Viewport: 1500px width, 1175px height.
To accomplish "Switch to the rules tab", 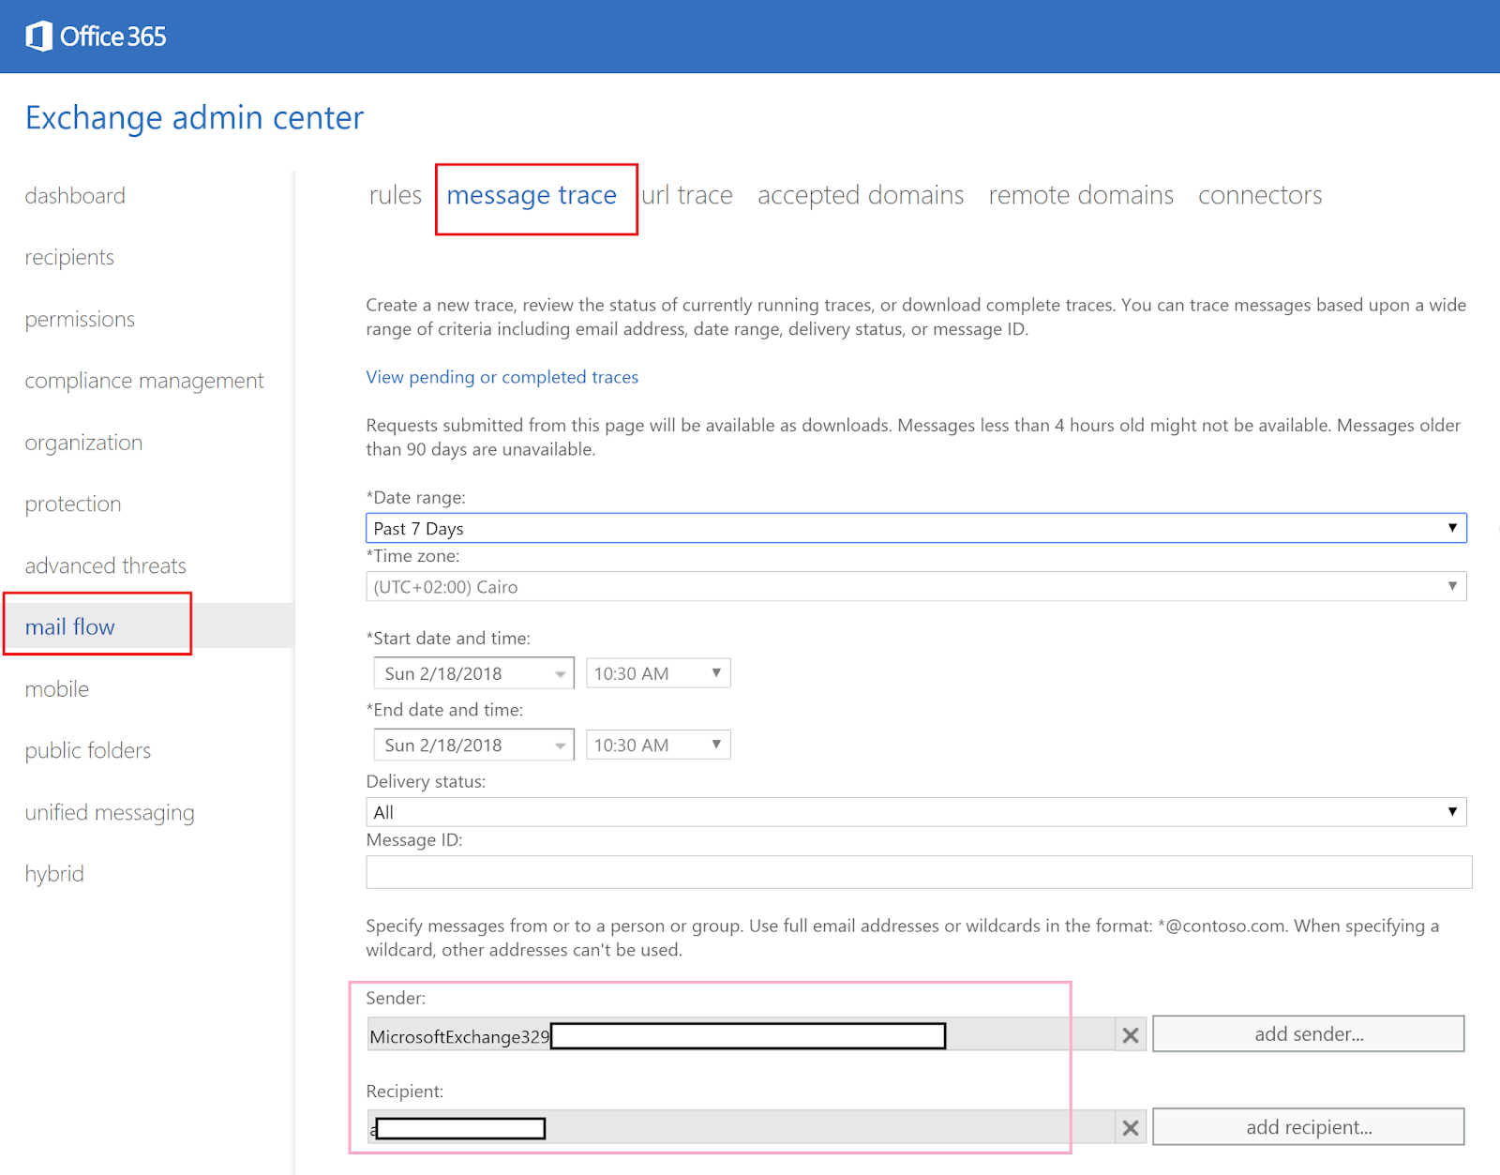I will pos(396,195).
